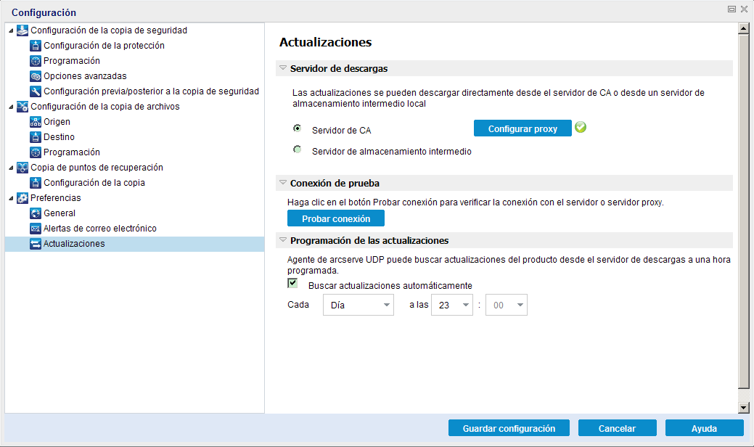Image resolution: width=754 pixels, height=447 pixels.
Task: Click the scrollbar down arrow
Action: 743,408
